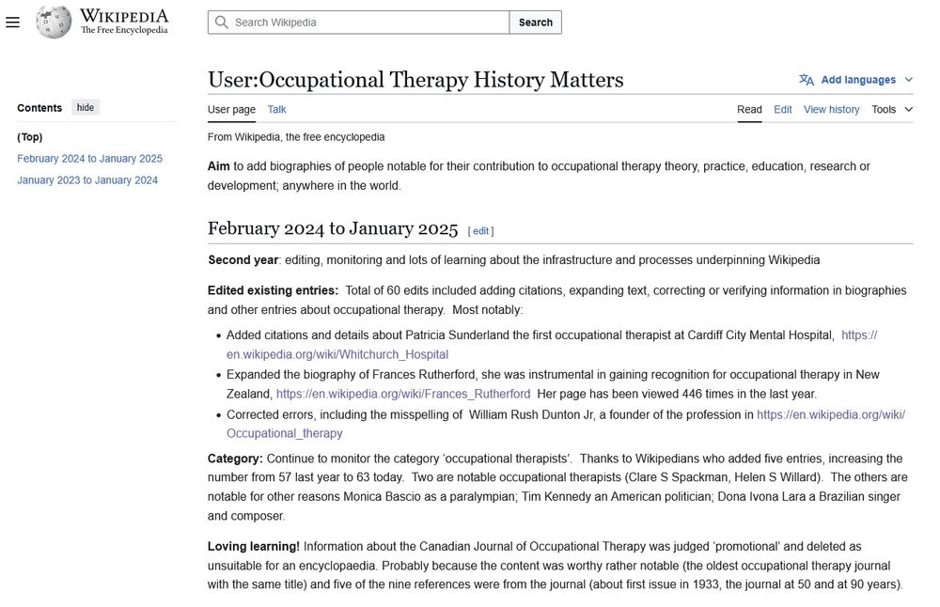
Task: Open the Frances_Rutherford Wikipedia link
Action: point(403,394)
